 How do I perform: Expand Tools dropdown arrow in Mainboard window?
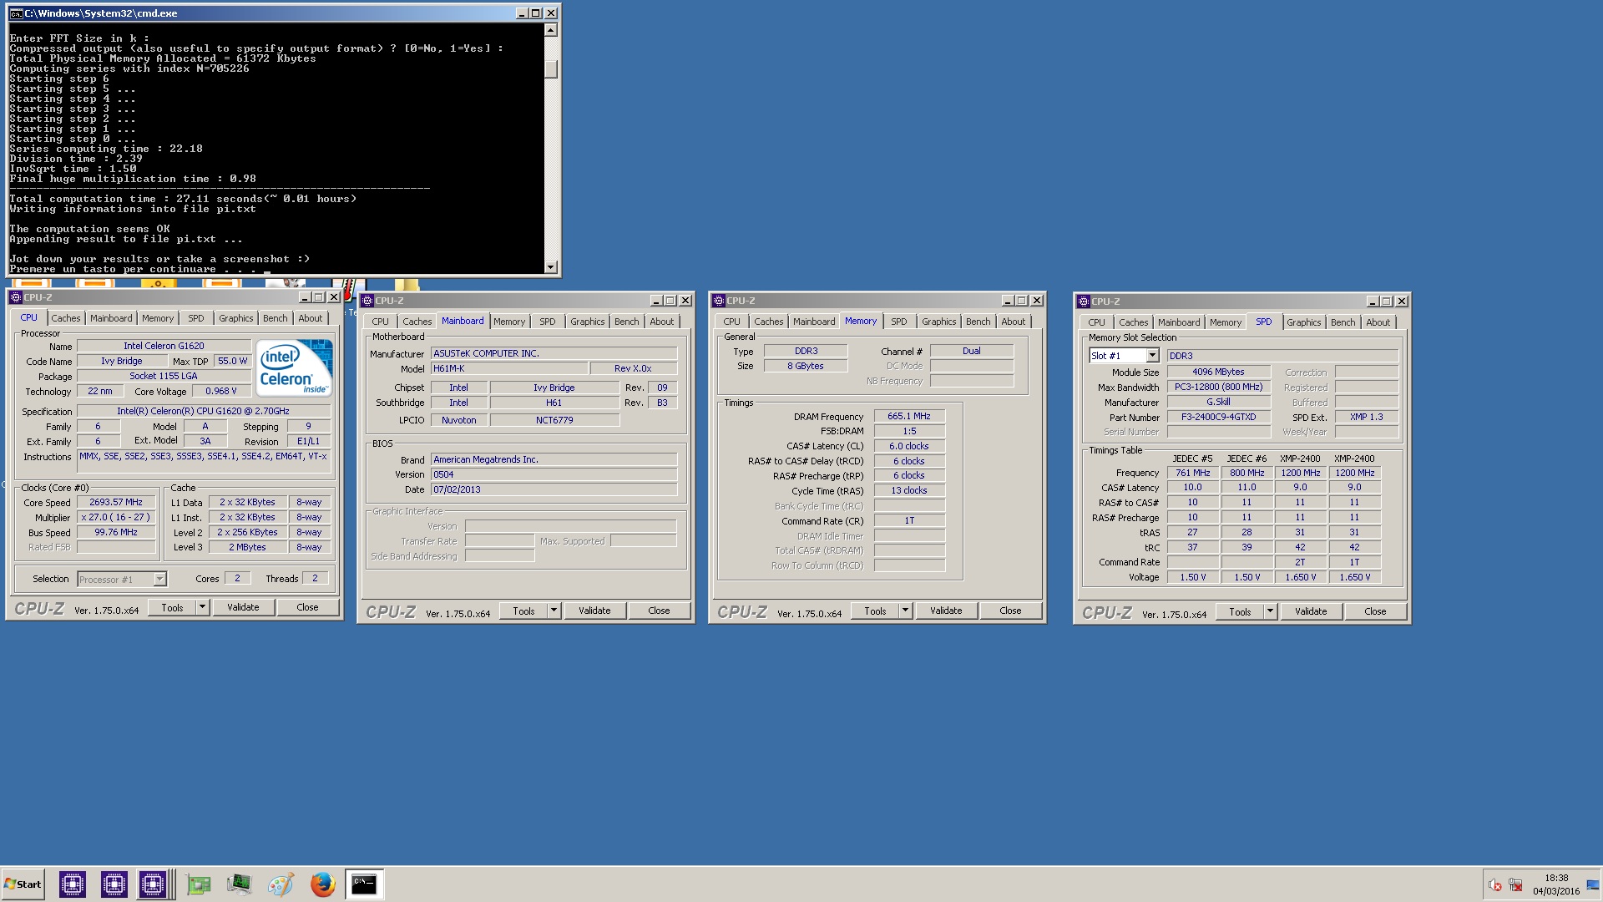pyautogui.click(x=554, y=611)
